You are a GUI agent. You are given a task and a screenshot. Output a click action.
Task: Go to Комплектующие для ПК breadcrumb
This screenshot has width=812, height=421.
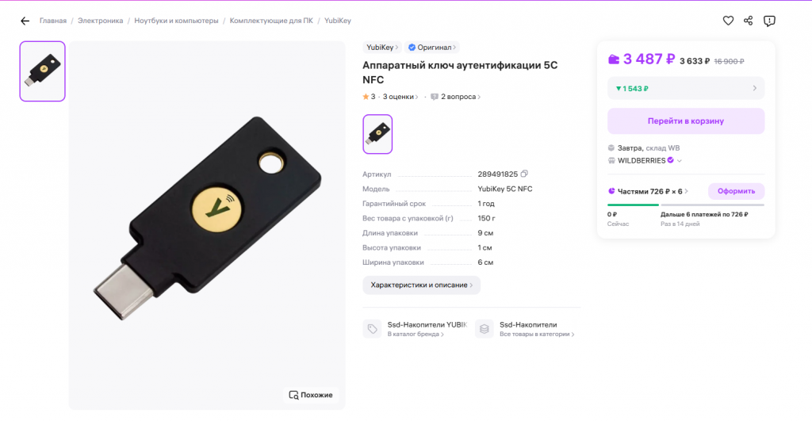(271, 21)
